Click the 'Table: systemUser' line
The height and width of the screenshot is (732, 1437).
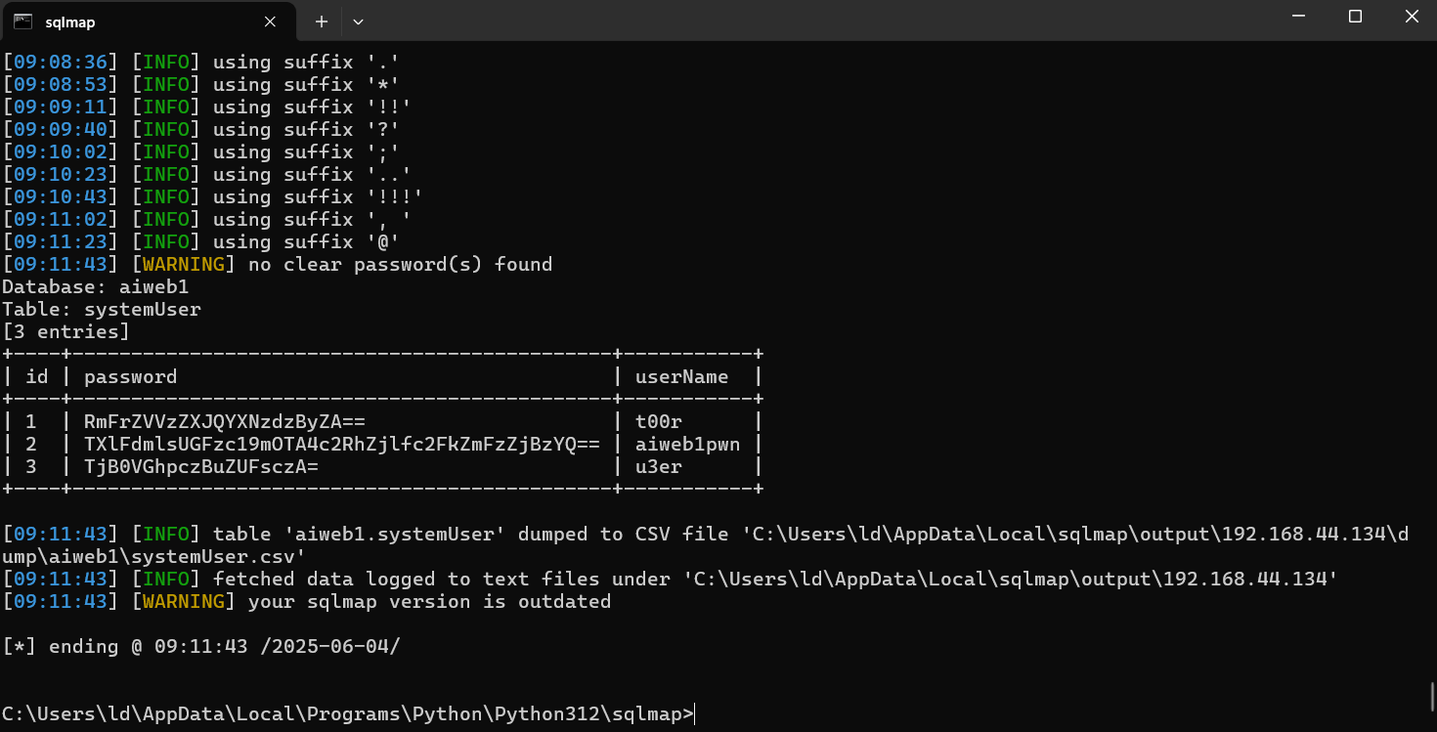101,310
